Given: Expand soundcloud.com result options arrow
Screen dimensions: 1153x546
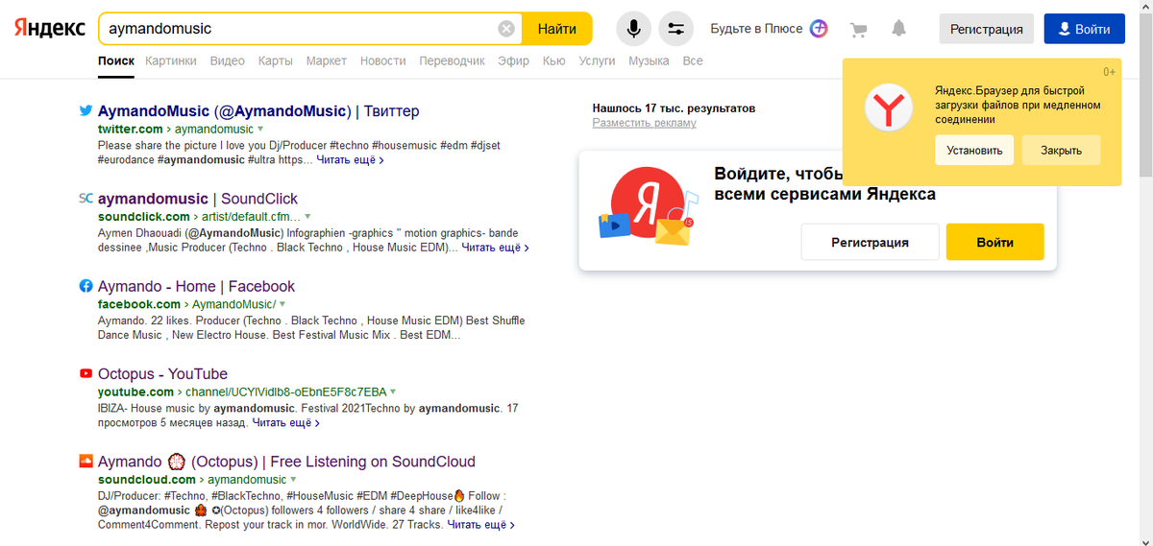Looking at the screenshot, I should [294, 479].
